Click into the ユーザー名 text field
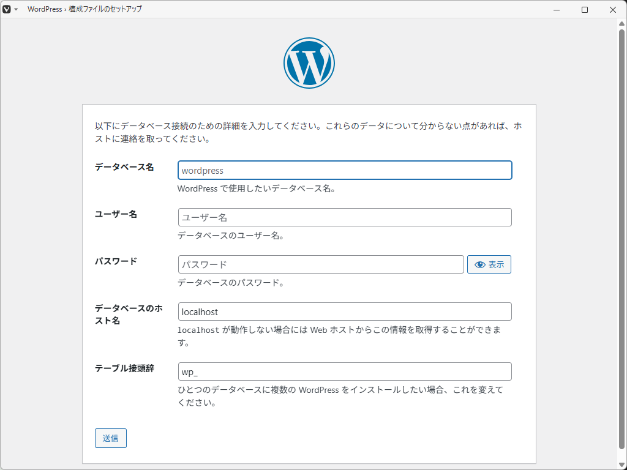Image resolution: width=627 pixels, height=470 pixels. point(345,217)
